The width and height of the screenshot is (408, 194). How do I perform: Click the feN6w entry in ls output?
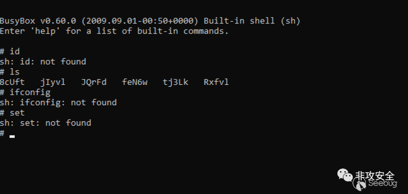134,82
